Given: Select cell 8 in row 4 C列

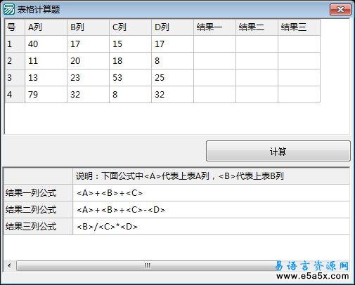Looking at the screenshot, I should point(130,95).
